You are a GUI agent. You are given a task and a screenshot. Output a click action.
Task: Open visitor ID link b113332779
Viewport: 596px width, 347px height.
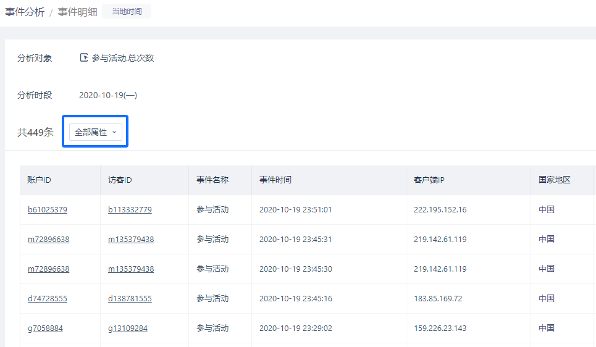pos(130,210)
